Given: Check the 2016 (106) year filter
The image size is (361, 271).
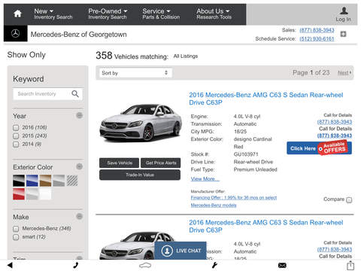Looking at the screenshot, I should pyautogui.click(x=16, y=128).
